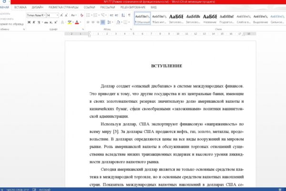This screenshot has width=286, height=191.
Task: Click the right indent marker on ruler
Action: point(244,34)
